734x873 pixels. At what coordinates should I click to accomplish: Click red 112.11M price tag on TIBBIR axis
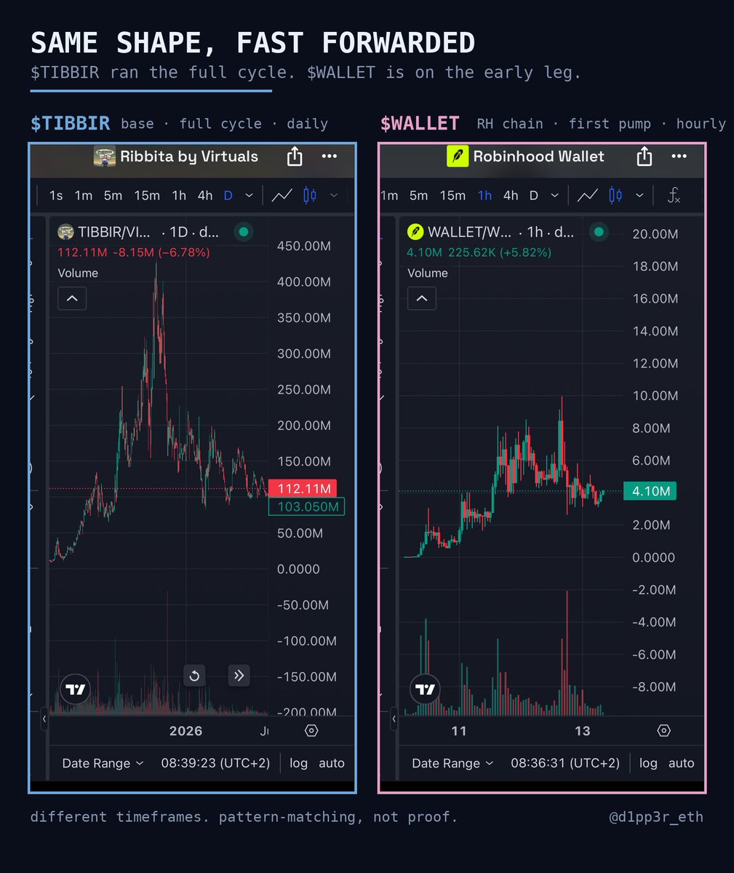[303, 489]
